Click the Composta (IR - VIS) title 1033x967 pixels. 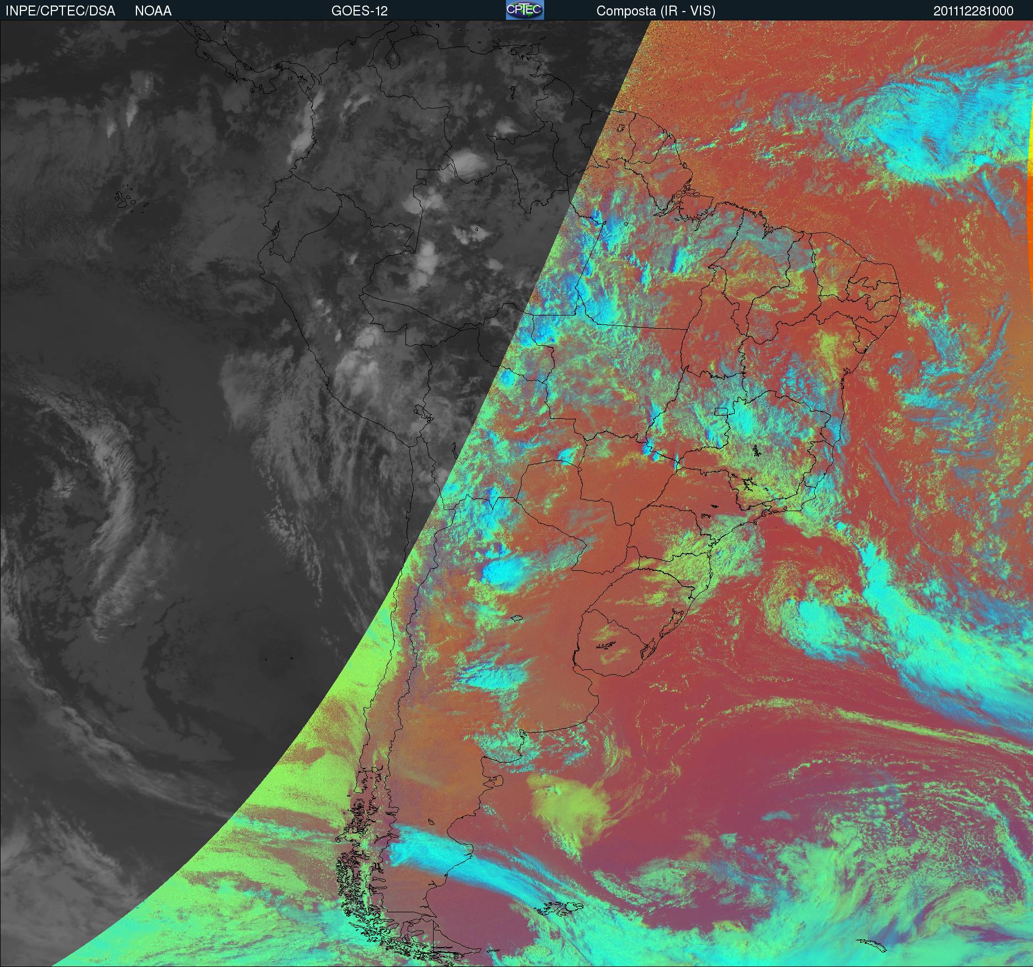[656, 11]
